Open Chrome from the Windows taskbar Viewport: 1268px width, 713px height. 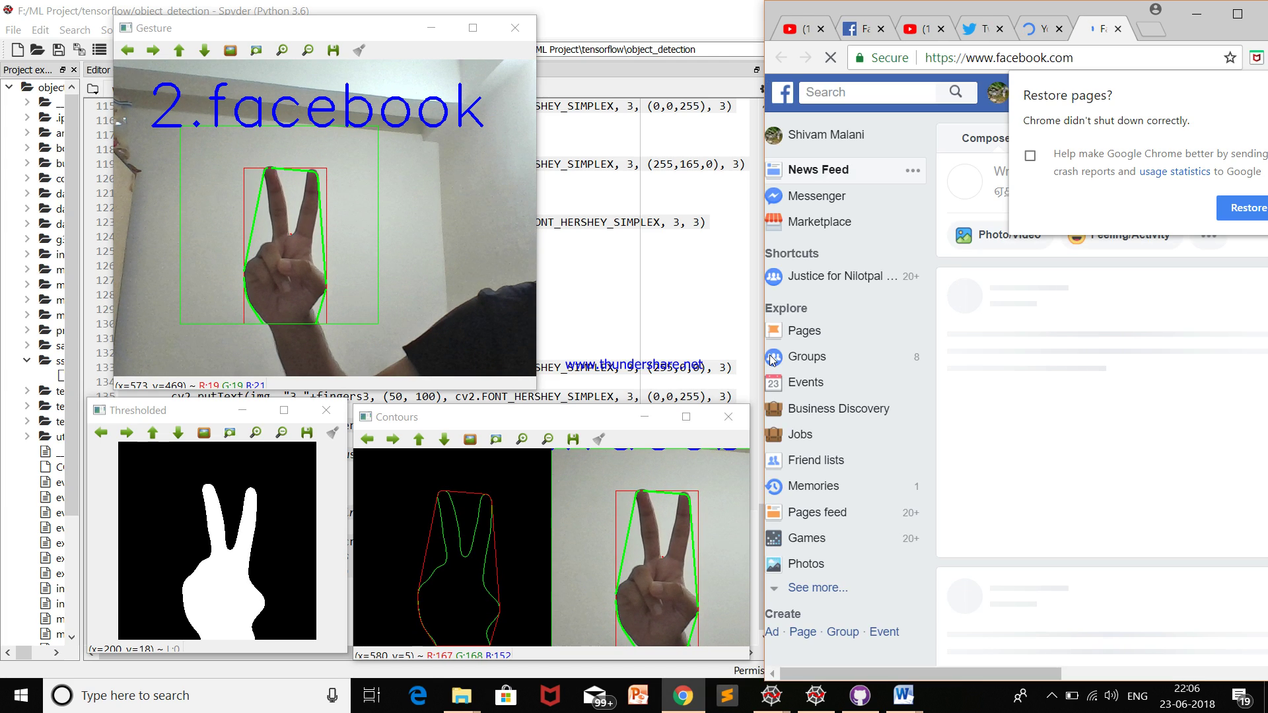coord(683,695)
